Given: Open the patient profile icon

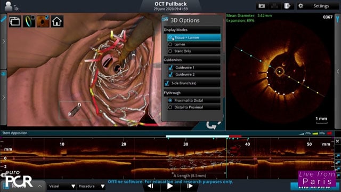Looking at the screenshot, I should [x=9, y=6].
